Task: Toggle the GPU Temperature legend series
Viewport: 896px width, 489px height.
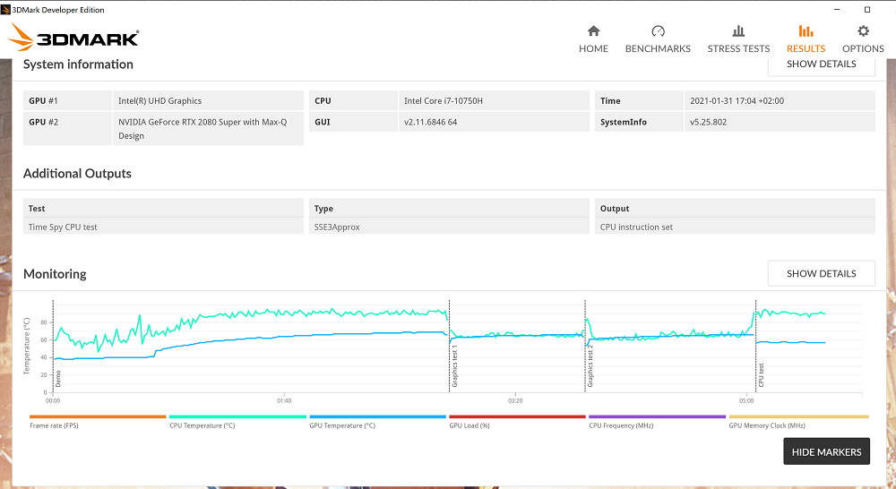Action: 342,425
